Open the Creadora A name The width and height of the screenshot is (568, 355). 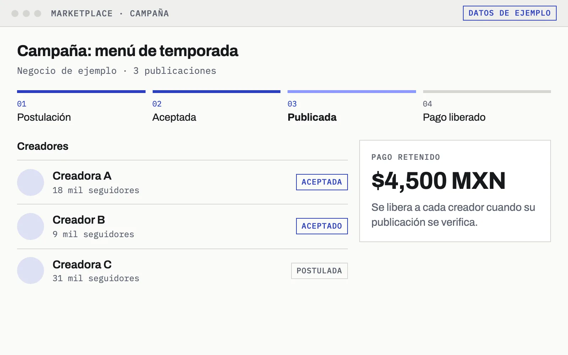click(x=82, y=176)
